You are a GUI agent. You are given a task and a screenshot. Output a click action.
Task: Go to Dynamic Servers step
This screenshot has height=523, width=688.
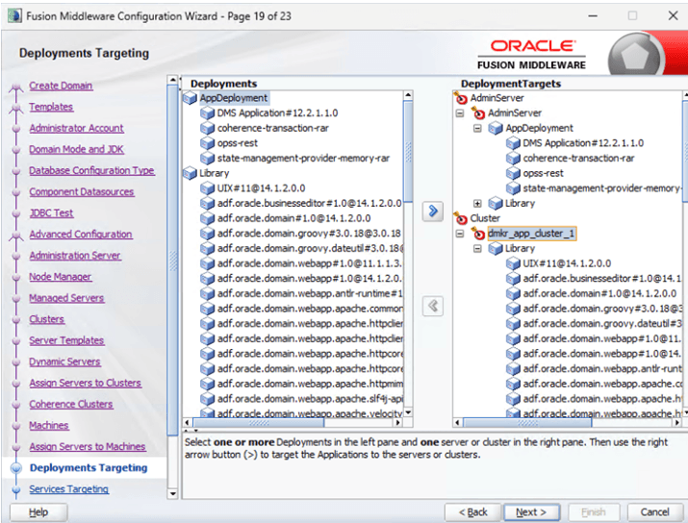pos(64,361)
